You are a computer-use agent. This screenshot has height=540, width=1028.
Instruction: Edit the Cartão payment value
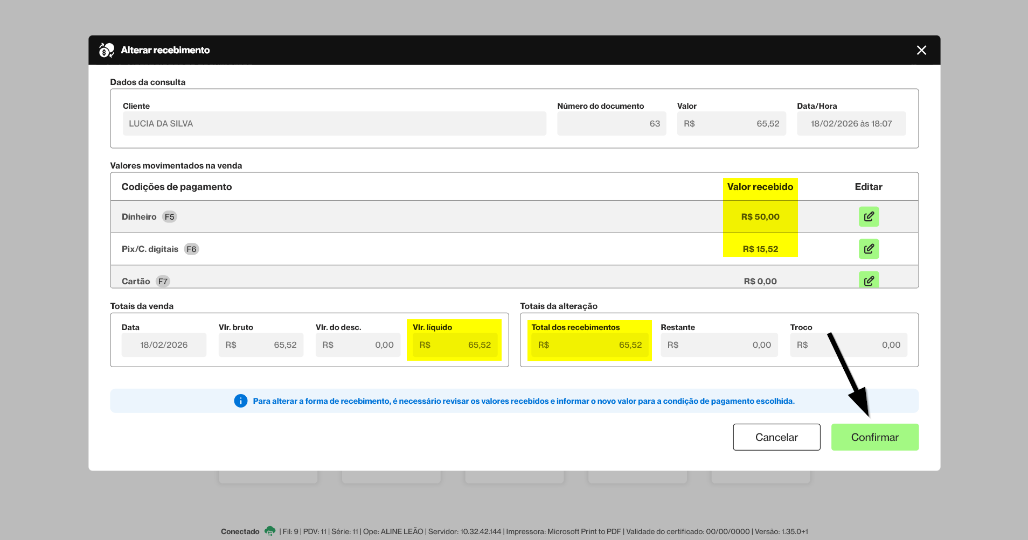[869, 280]
